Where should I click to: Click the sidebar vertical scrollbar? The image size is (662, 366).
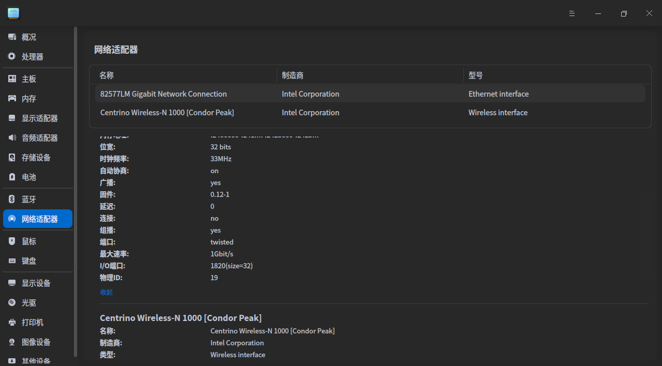tap(76, 191)
